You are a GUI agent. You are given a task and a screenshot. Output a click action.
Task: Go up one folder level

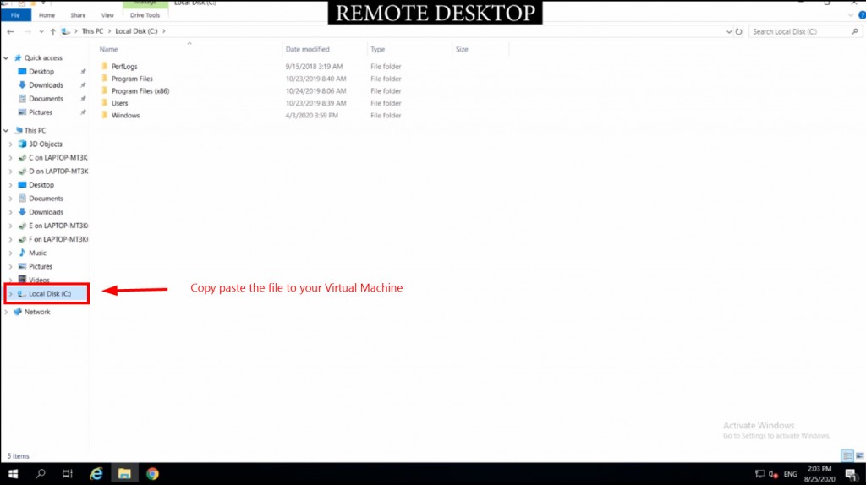pos(53,31)
